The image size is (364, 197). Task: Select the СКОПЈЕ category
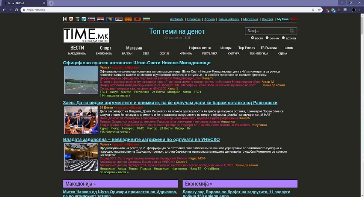pos(165,53)
